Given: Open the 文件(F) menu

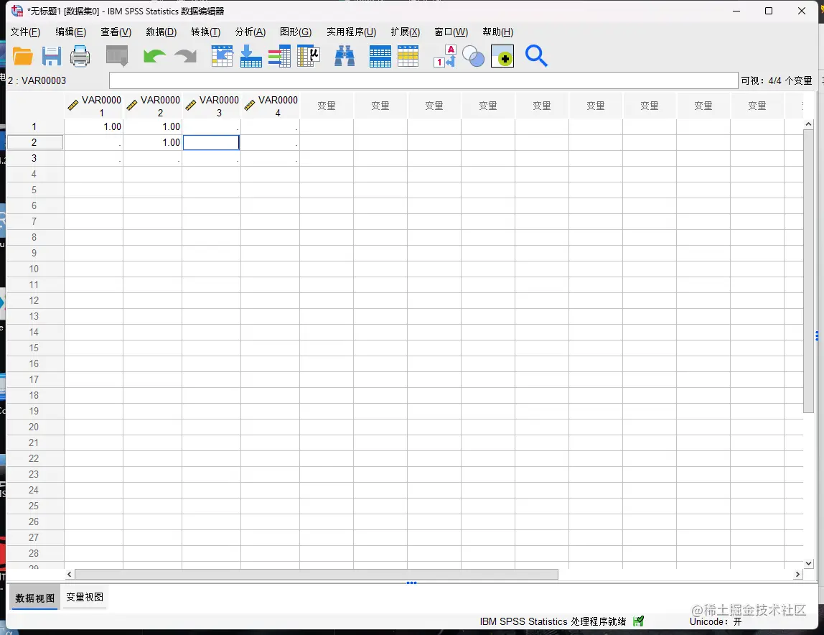Looking at the screenshot, I should pos(25,32).
